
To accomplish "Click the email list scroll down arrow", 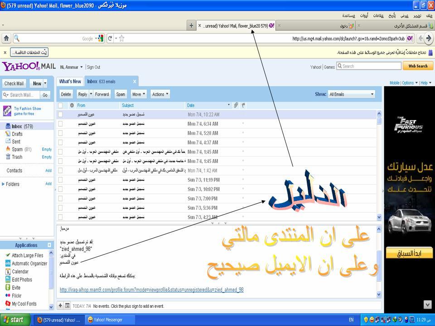I will click(379, 217).
